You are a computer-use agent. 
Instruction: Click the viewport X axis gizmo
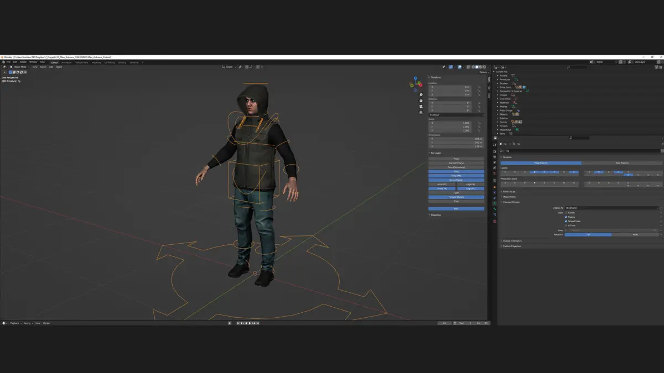pos(422,85)
